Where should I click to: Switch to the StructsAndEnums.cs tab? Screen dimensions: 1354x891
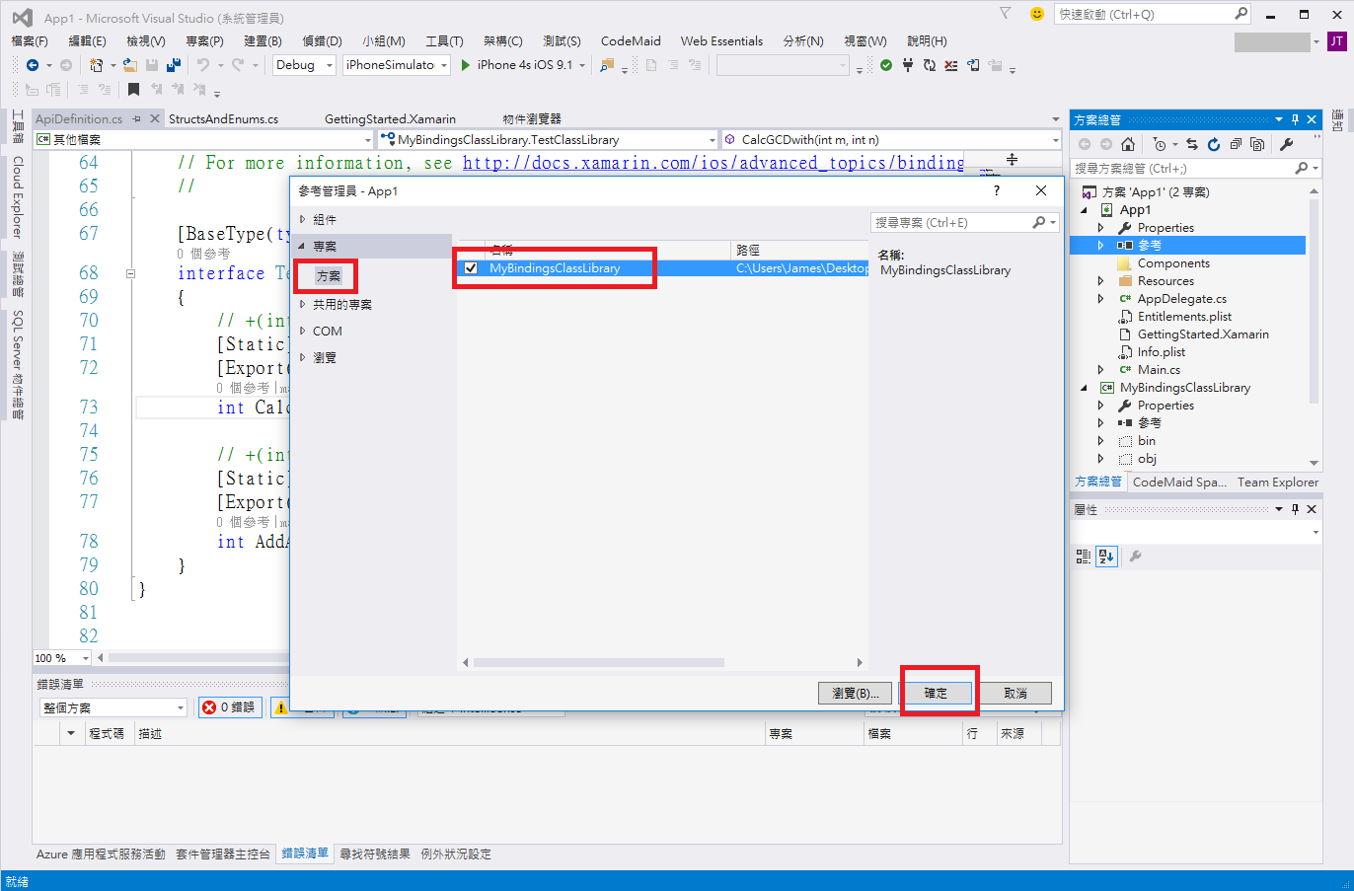(223, 118)
